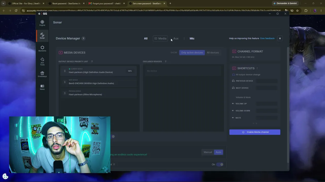The width and height of the screenshot is (325, 182).
Task: Open the Sonar section in sidebar
Action: pos(42,36)
